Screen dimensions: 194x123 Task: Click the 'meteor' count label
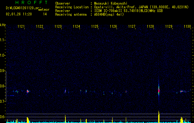pos(44,10)
